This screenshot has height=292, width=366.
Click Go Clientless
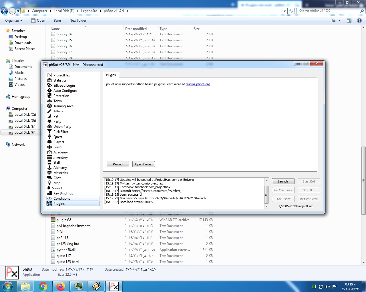click(x=283, y=190)
